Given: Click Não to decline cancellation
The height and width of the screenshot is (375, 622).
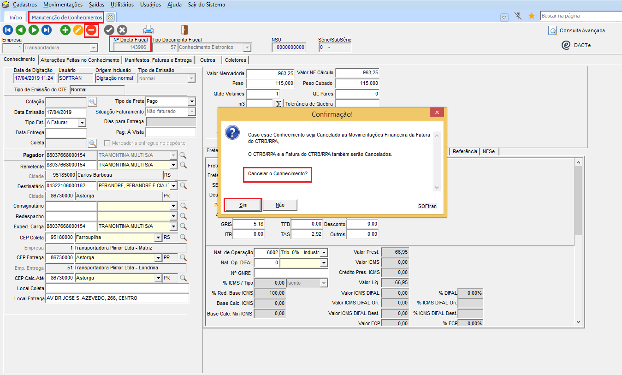Looking at the screenshot, I should pyautogui.click(x=280, y=205).
